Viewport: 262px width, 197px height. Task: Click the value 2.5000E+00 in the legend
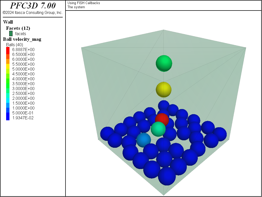[x=23, y=93]
